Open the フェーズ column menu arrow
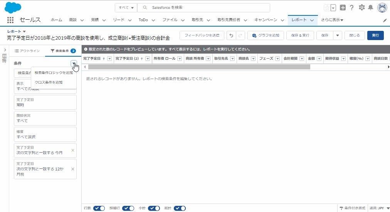 (x=277, y=59)
